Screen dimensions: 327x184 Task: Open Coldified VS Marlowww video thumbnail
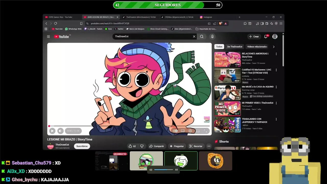tap(227, 75)
